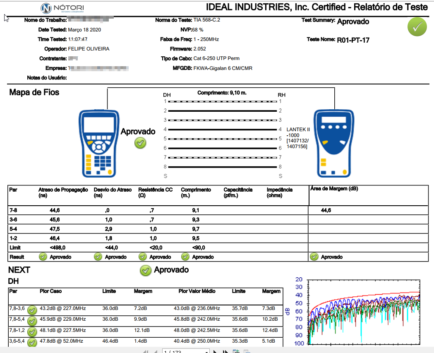Click the Atraso de Propagação (ns) column header
434x353 pixels.
63,192
